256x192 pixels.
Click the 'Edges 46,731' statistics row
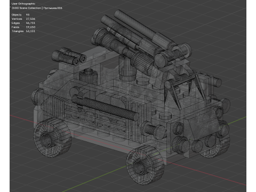(23, 23)
